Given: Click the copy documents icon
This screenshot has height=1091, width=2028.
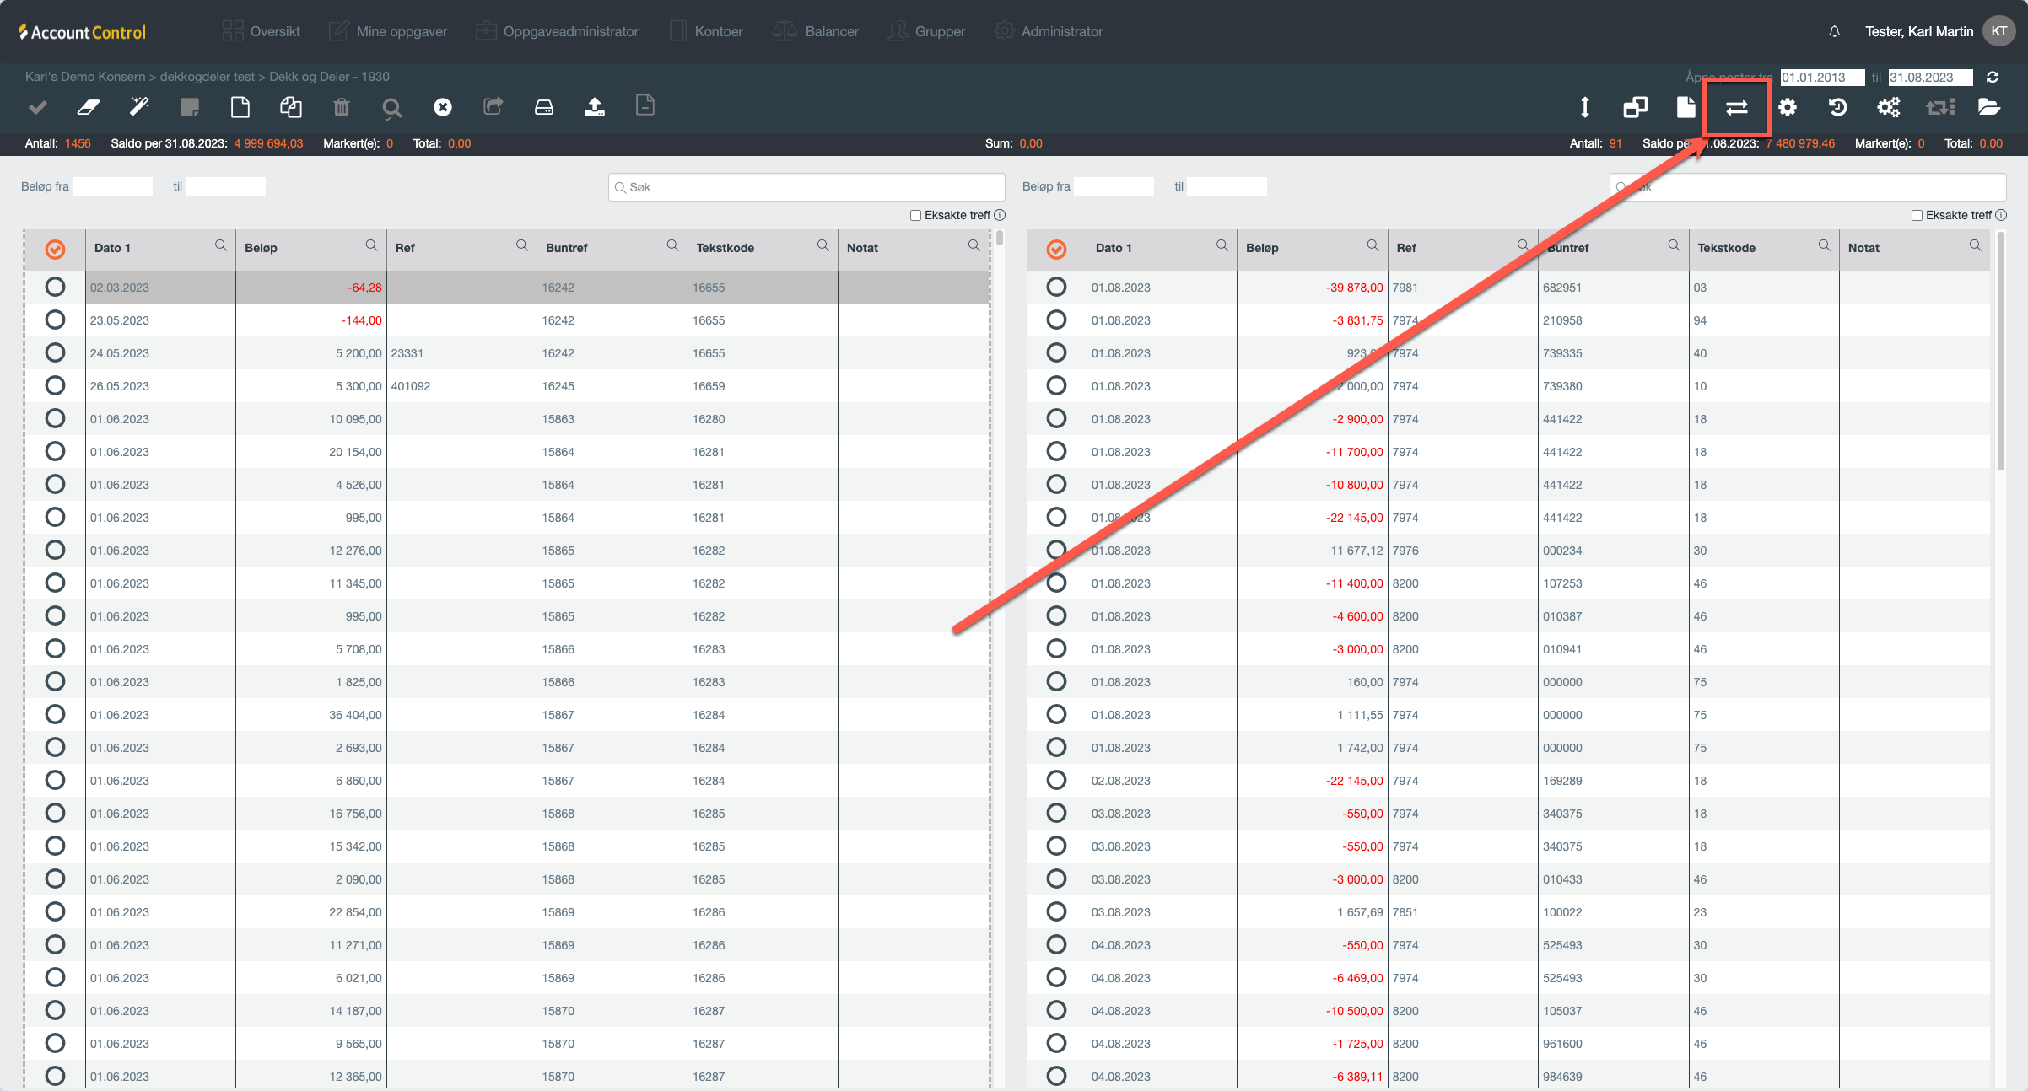Looking at the screenshot, I should [x=291, y=107].
